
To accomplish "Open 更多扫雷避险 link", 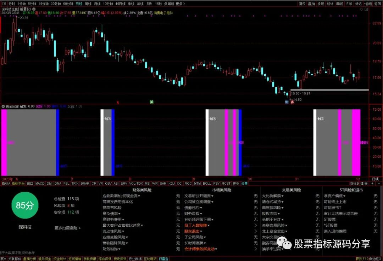I will click(68, 228).
